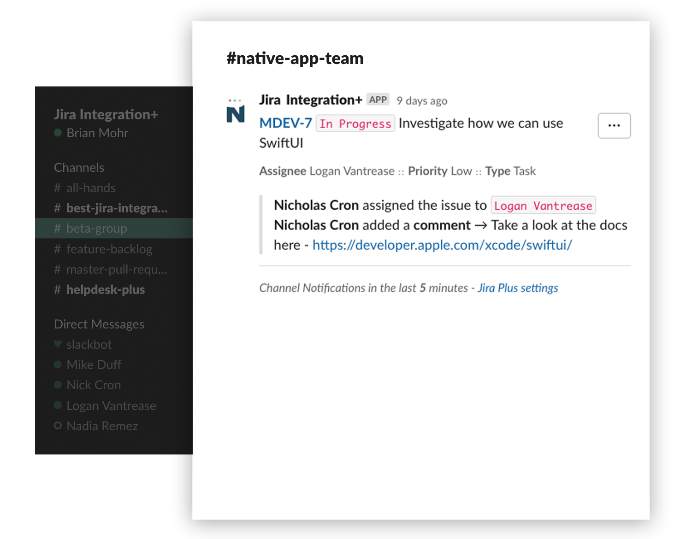Image resolution: width=698 pixels, height=539 pixels.
Task: Click the Logan Vantrease assignee tag
Action: (543, 205)
